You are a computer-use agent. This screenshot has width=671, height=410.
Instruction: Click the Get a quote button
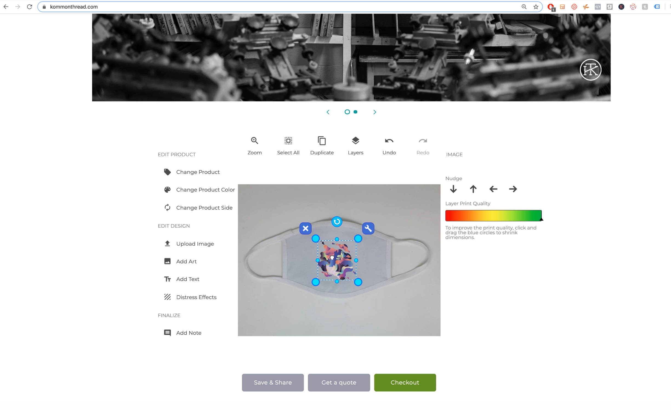[x=339, y=382]
